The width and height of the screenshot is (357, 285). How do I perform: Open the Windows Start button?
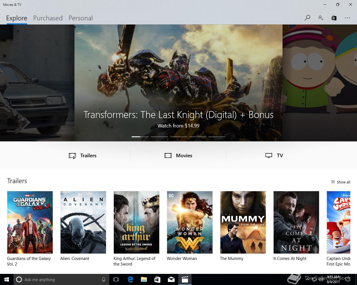point(7,279)
